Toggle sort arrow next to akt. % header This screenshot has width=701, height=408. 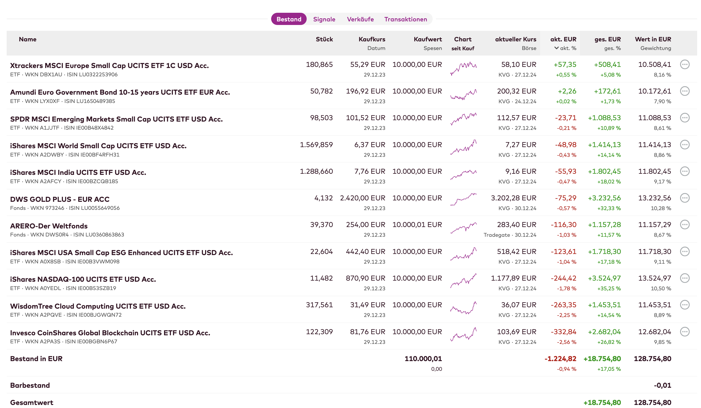pyautogui.click(x=556, y=48)
